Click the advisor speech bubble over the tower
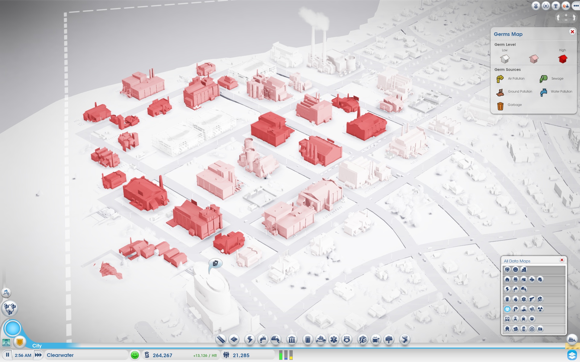This screenshot has height=362, width=580. click(215, 264)
